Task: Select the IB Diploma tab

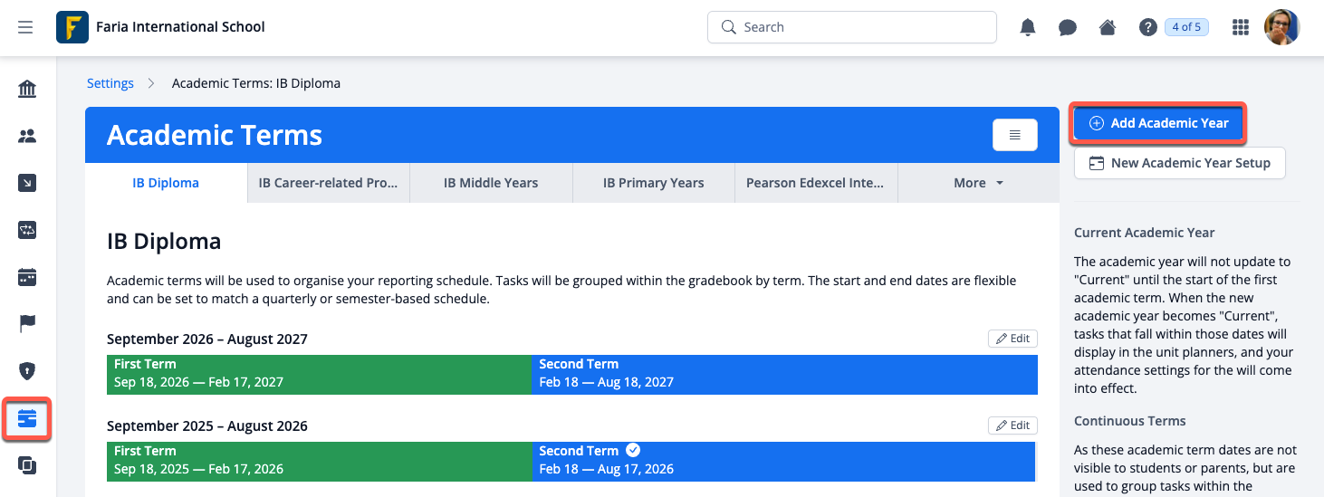Action: coord(166,183)
